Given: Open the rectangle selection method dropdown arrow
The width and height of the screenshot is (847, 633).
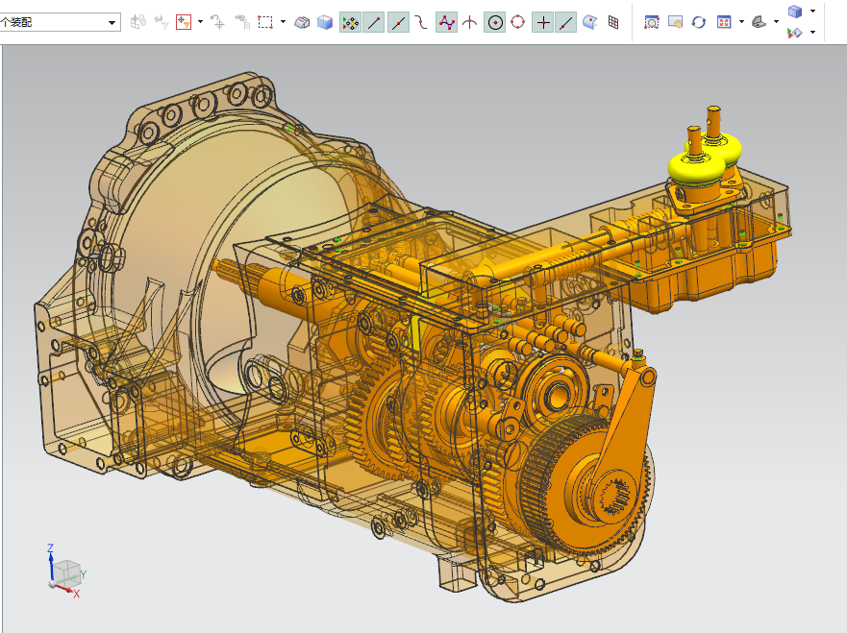Looking at the screenshot, I should [x=283, y=22].
